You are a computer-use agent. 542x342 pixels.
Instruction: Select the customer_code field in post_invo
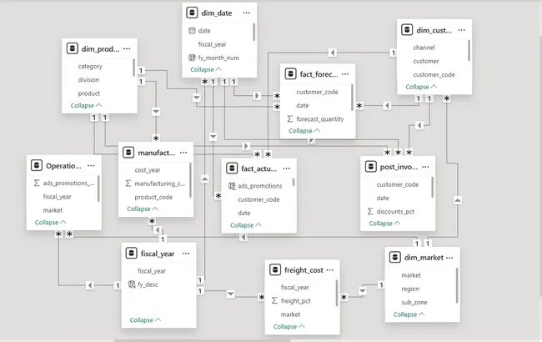point(398,184)
